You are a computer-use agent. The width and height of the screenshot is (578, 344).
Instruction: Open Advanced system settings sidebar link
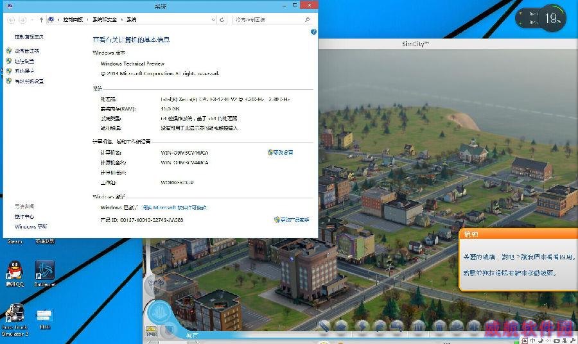coord(29,82)
